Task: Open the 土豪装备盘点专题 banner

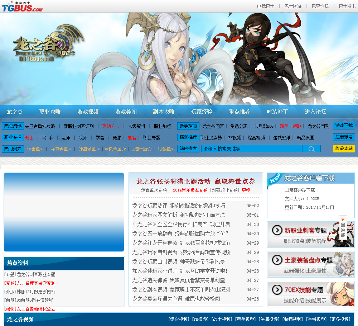Action: coord(311,264)
